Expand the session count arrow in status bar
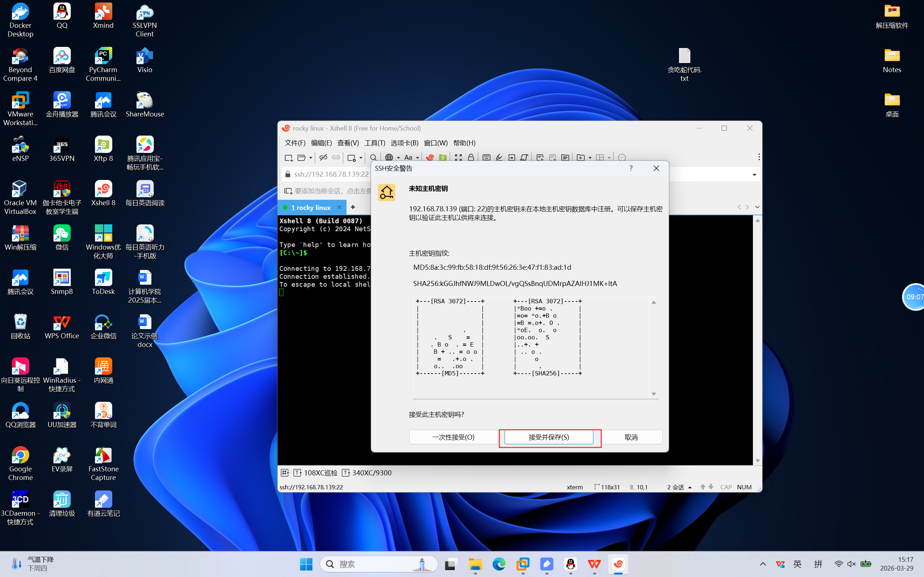Image resolution: width=924 pixels, height=577 pixels. (690, 487)
